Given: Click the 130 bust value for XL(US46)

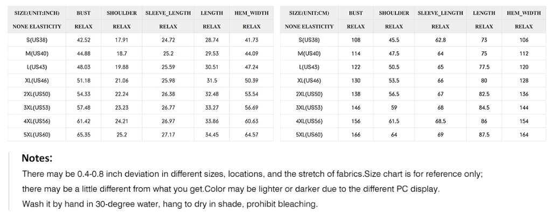Looking at the screenshot, I should point(356,81).
